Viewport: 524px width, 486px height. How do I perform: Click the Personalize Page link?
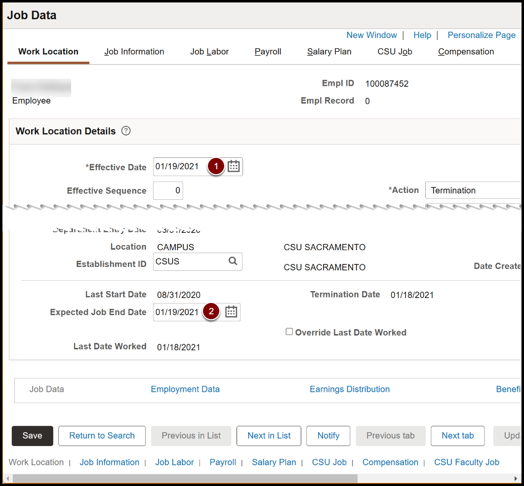pos(482,35)
